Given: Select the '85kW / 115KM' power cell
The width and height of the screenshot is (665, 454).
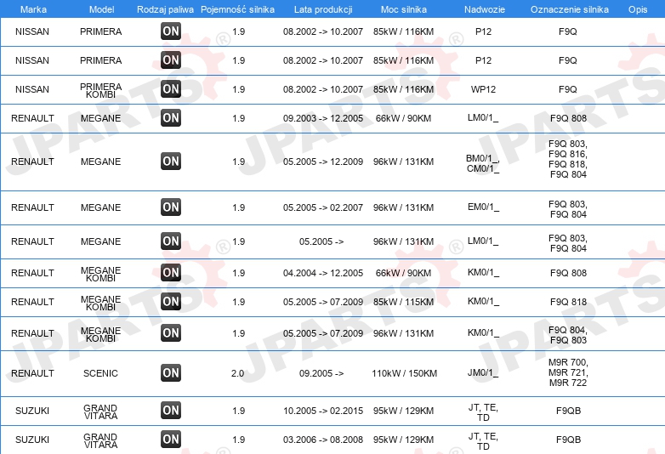Looking at the screenshot, I should (x=403, y=303).
